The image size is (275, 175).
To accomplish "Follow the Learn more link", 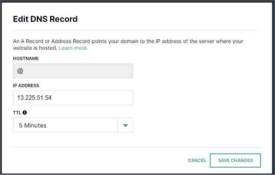I will click(73, 48).
